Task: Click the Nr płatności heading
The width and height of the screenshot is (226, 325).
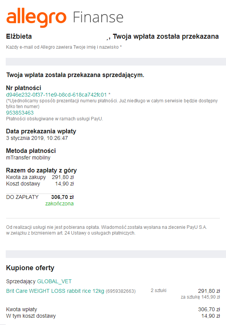Action: (x=24, y=88)
